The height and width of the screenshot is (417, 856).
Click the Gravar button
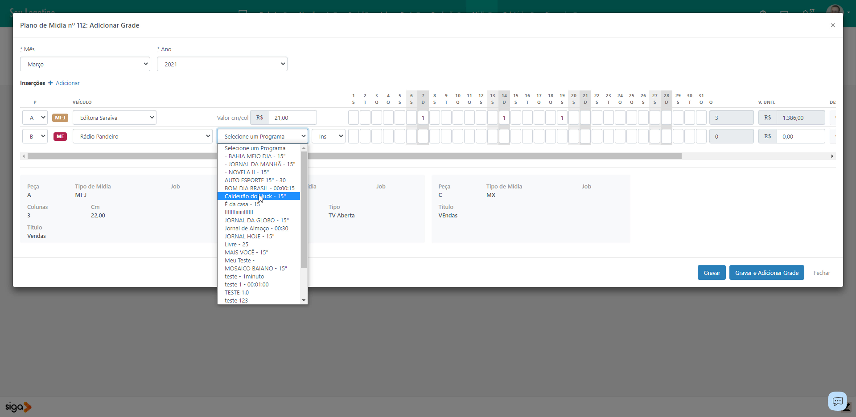pos(712,273)
